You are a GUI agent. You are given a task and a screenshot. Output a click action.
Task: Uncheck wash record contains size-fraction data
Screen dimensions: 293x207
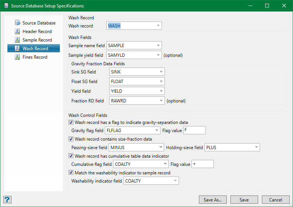(x=71, y=139)
